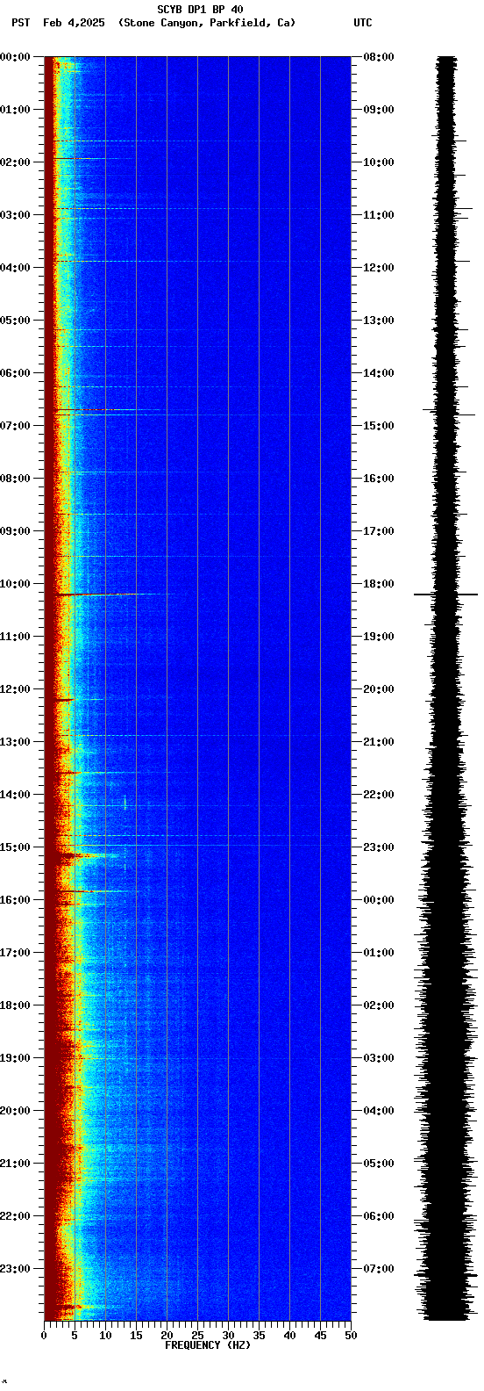
Task: Click the date 'Feb 4,2025'
Action: point(72,23)
